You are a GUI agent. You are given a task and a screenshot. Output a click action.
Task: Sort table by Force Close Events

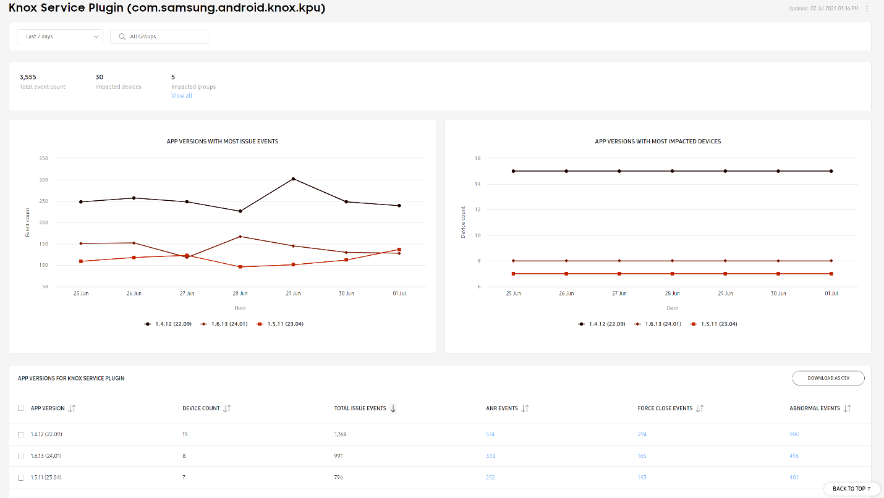coord(700,408)
